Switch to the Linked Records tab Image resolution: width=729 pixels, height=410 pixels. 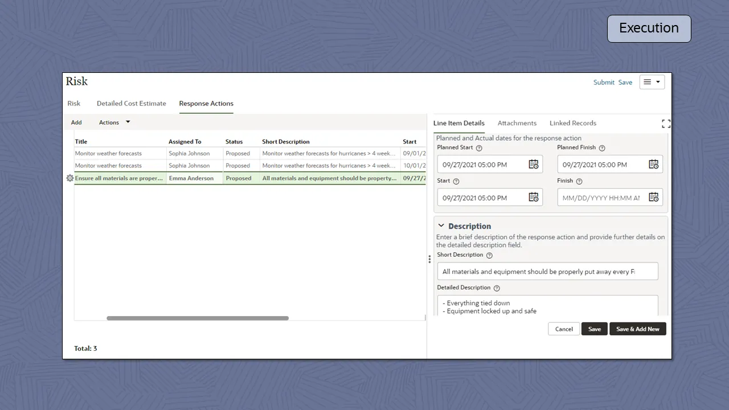tap(573, 123)
